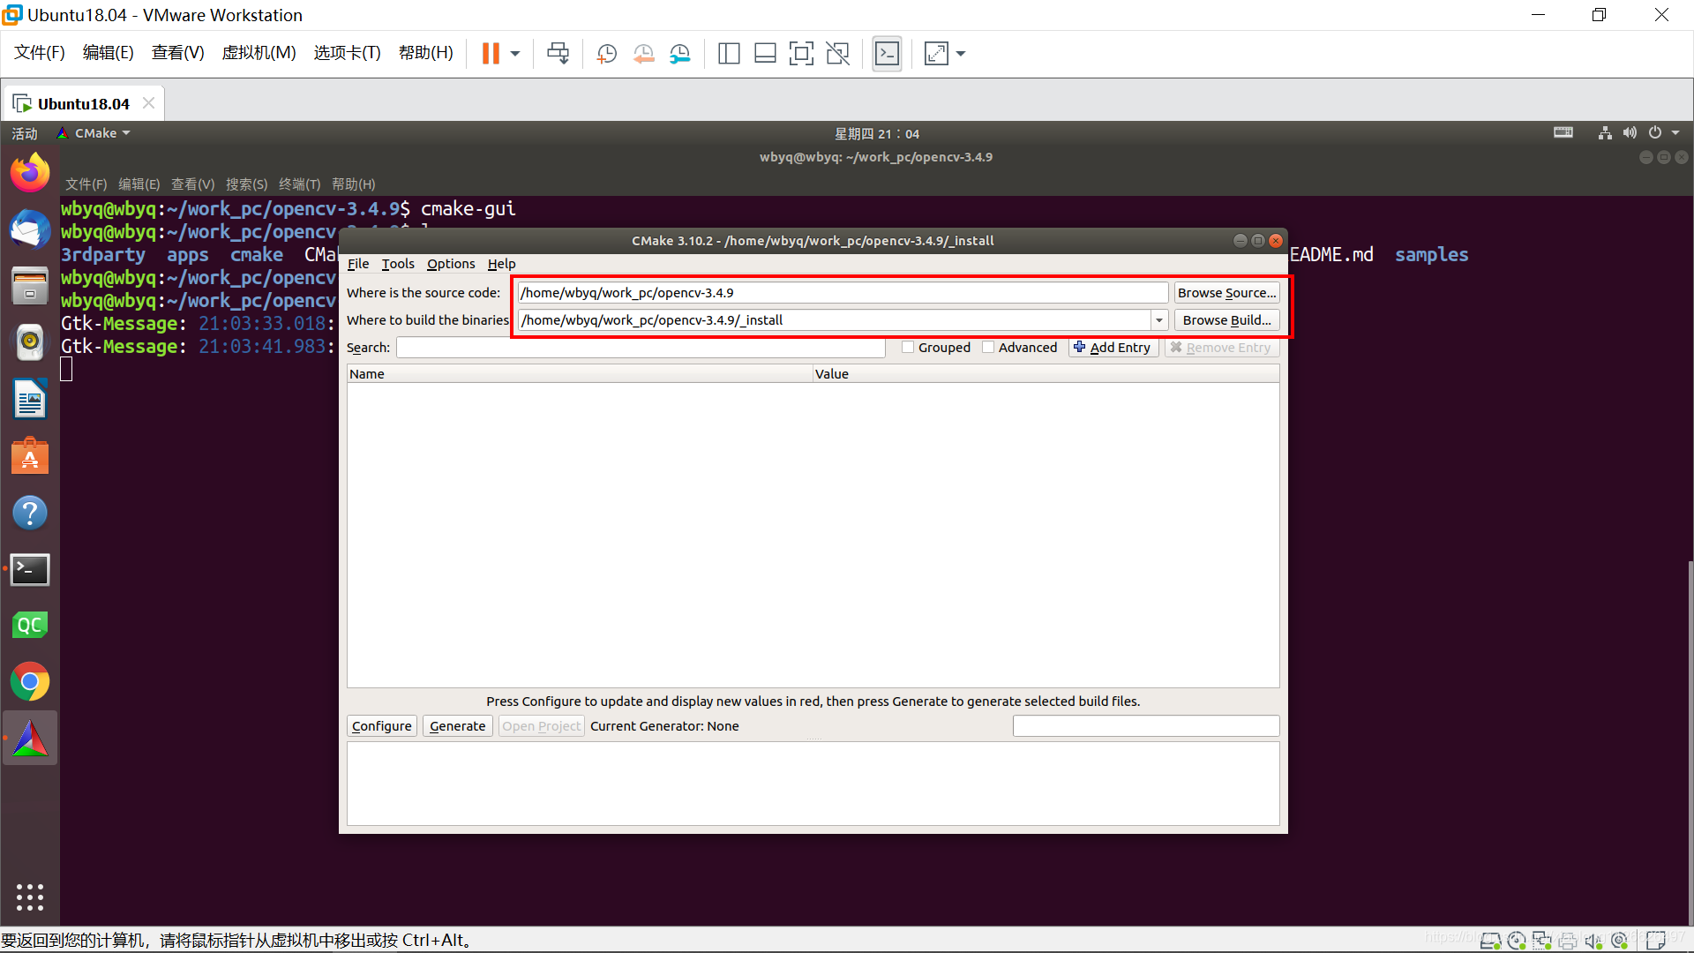The width and height of the screenshot is (1694, 953).
Task: Focus the CMake Search field
Action: pos(641,348)
